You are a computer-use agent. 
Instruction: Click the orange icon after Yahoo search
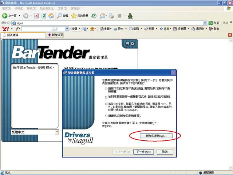pyautogui.click(x=92, y=29)
